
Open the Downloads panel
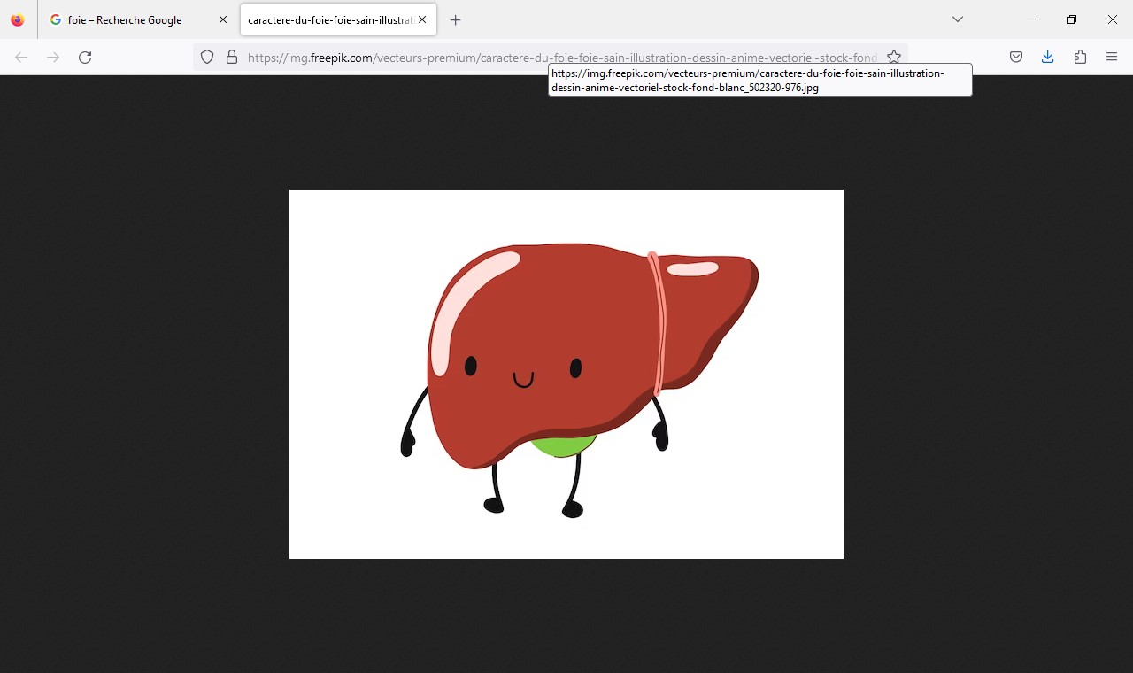pyautogui.click(x=1048, y=58)
